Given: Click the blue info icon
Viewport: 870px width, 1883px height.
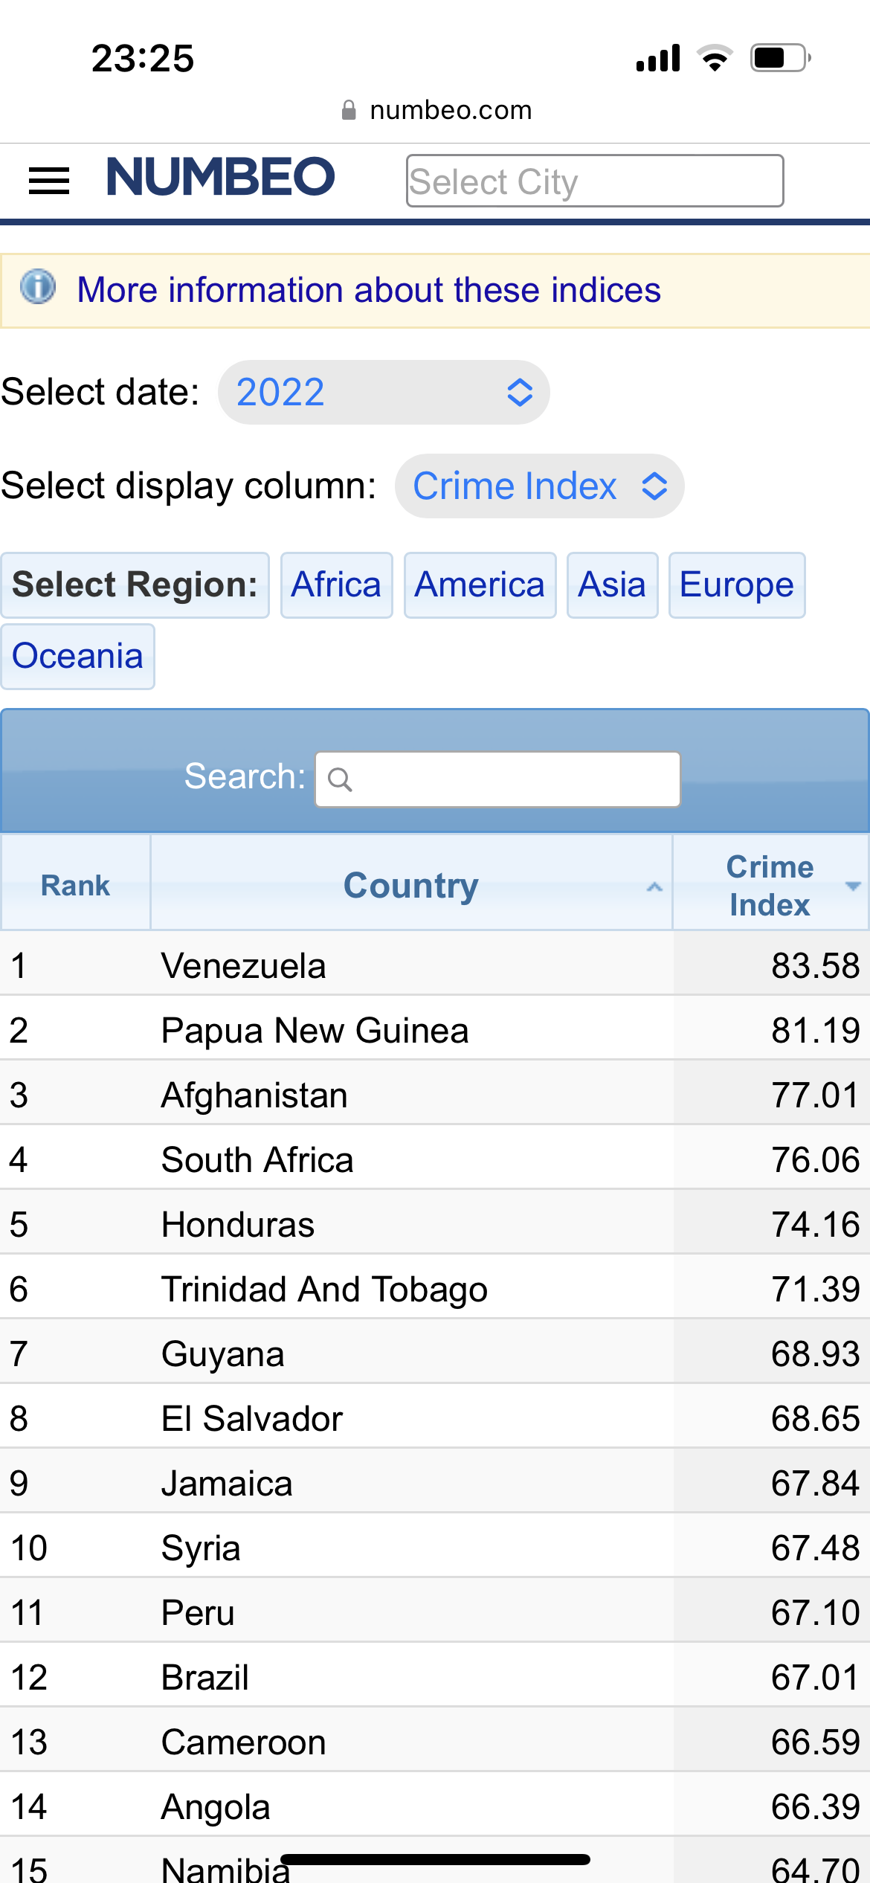Looking at the screenshot, I should 38,288.
